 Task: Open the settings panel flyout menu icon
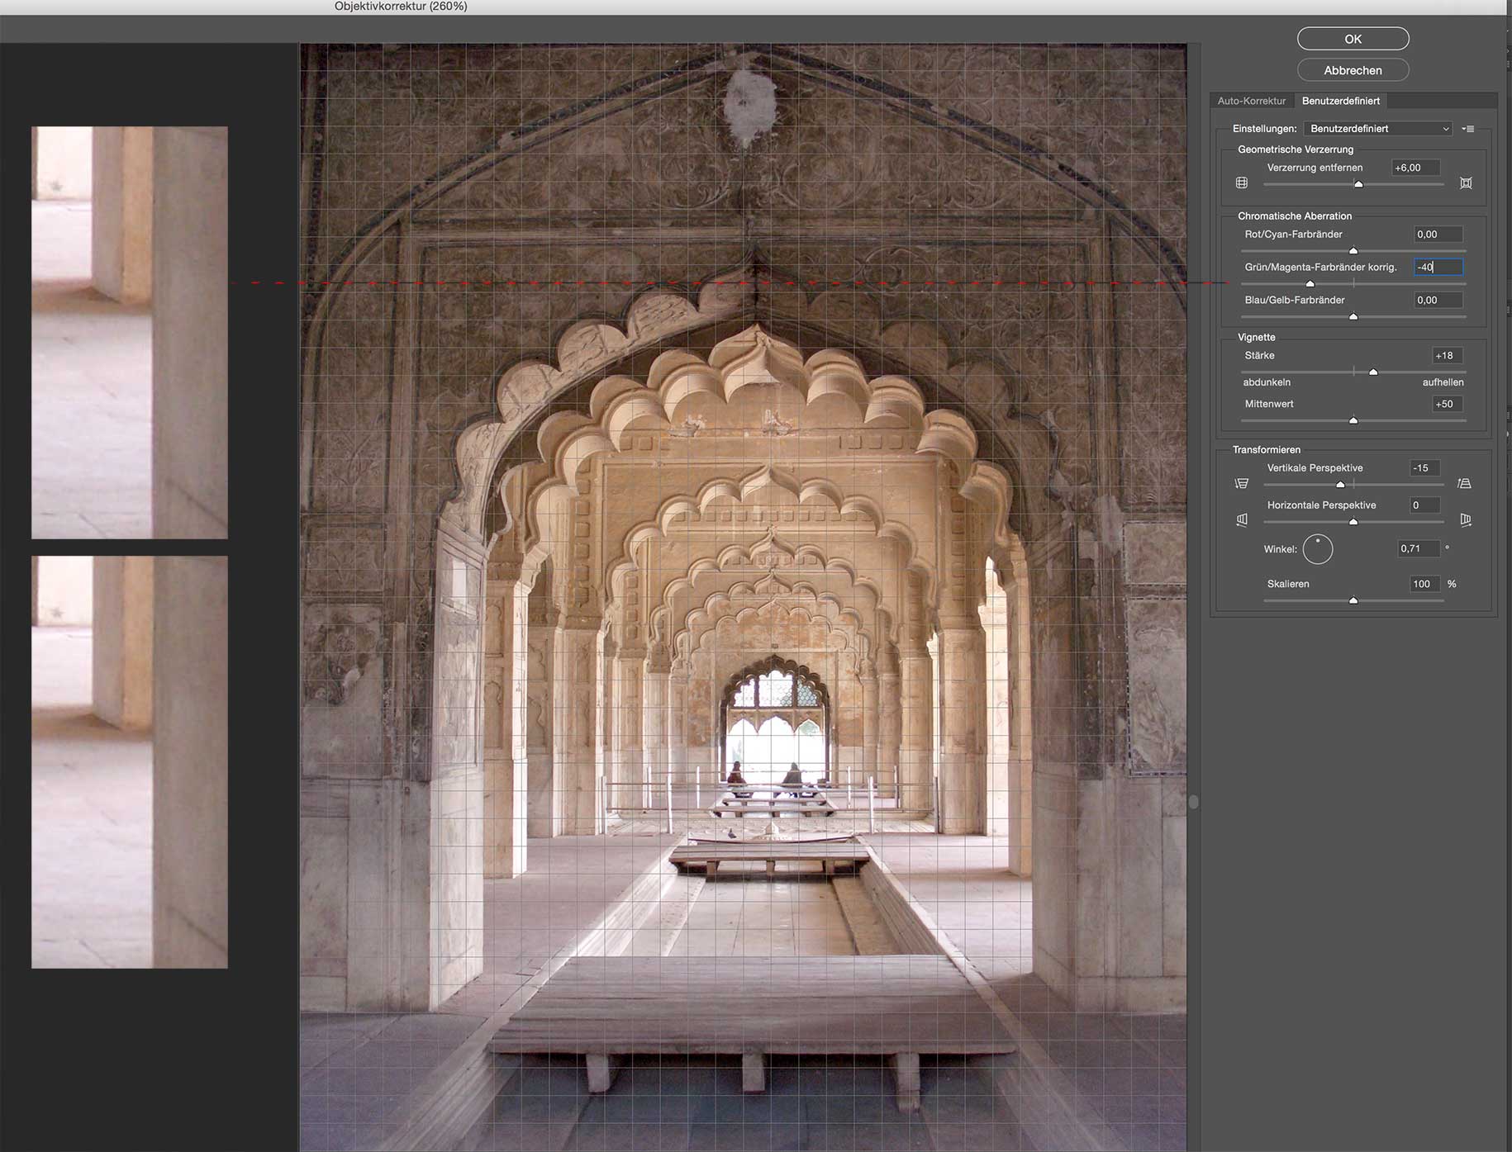tap(1468, 129)
